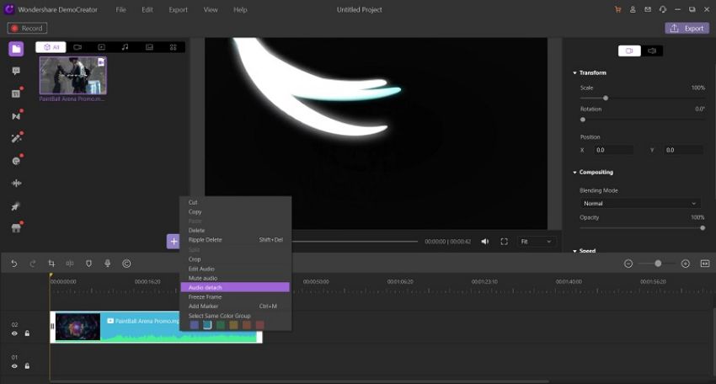Open the Cursor effects sidebar icon

(x=16, y=206)
